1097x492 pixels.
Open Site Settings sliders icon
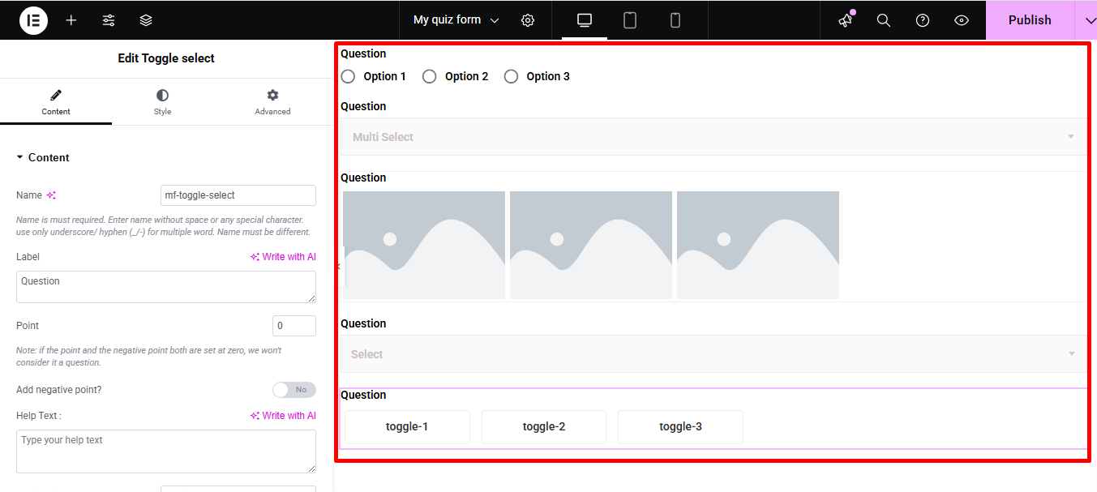(x=109, y=20)
